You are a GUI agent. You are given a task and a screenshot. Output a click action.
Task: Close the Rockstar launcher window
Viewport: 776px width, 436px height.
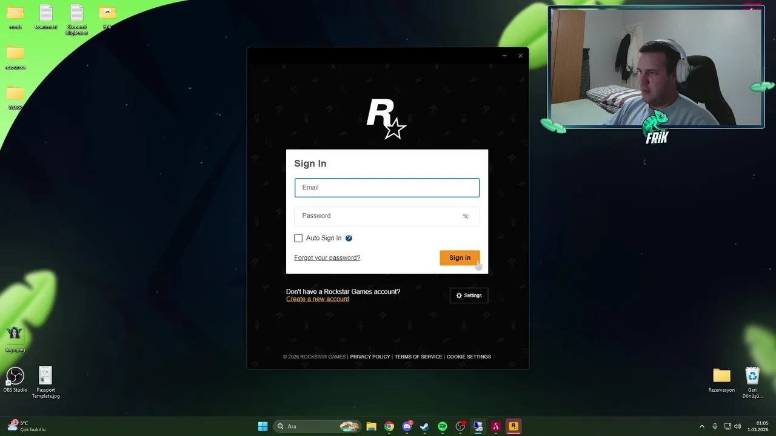click(520, 56)
